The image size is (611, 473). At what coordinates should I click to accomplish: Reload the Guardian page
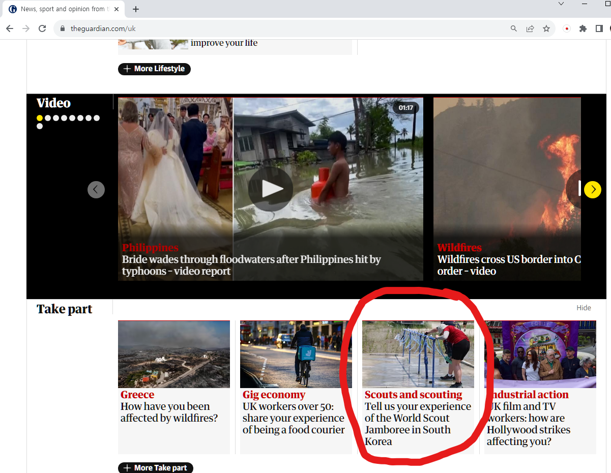click(42, 28)
